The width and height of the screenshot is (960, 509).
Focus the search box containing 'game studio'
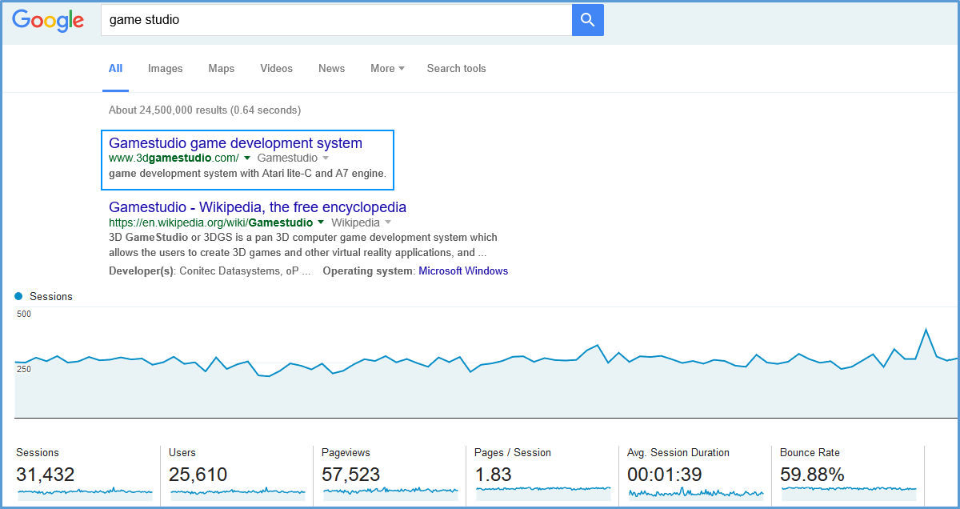(336, 20)
